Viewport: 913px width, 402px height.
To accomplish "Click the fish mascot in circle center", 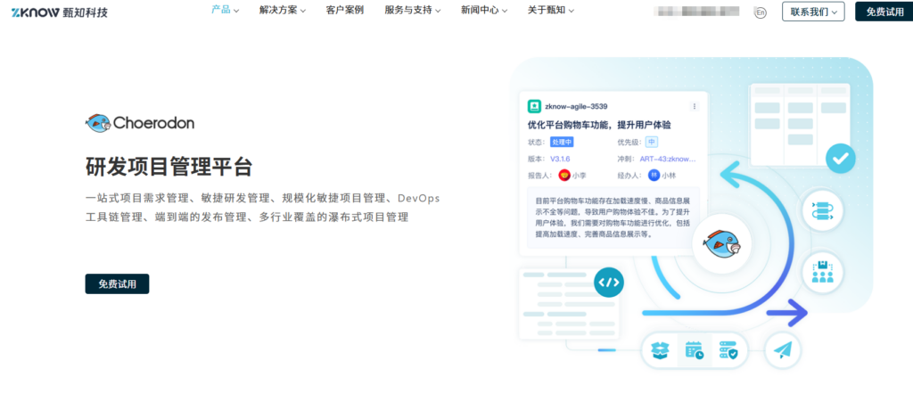I will 722,243.
